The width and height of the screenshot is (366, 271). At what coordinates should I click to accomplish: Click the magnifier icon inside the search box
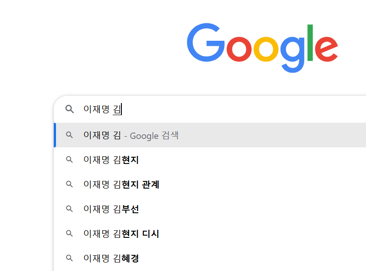click(x=69, y=109)
